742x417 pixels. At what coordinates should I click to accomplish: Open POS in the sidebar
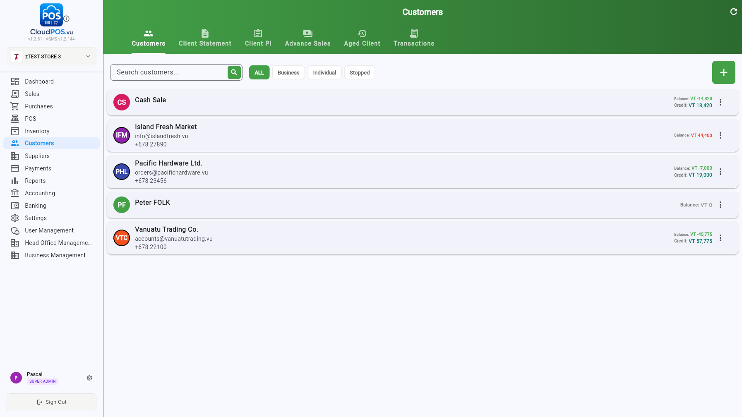(51, 119)
